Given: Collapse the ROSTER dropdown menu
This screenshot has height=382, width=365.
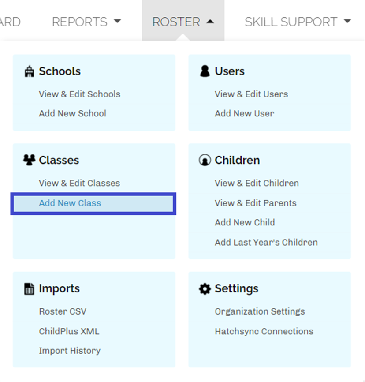Looking at the screenshot, I should [183, 22].
